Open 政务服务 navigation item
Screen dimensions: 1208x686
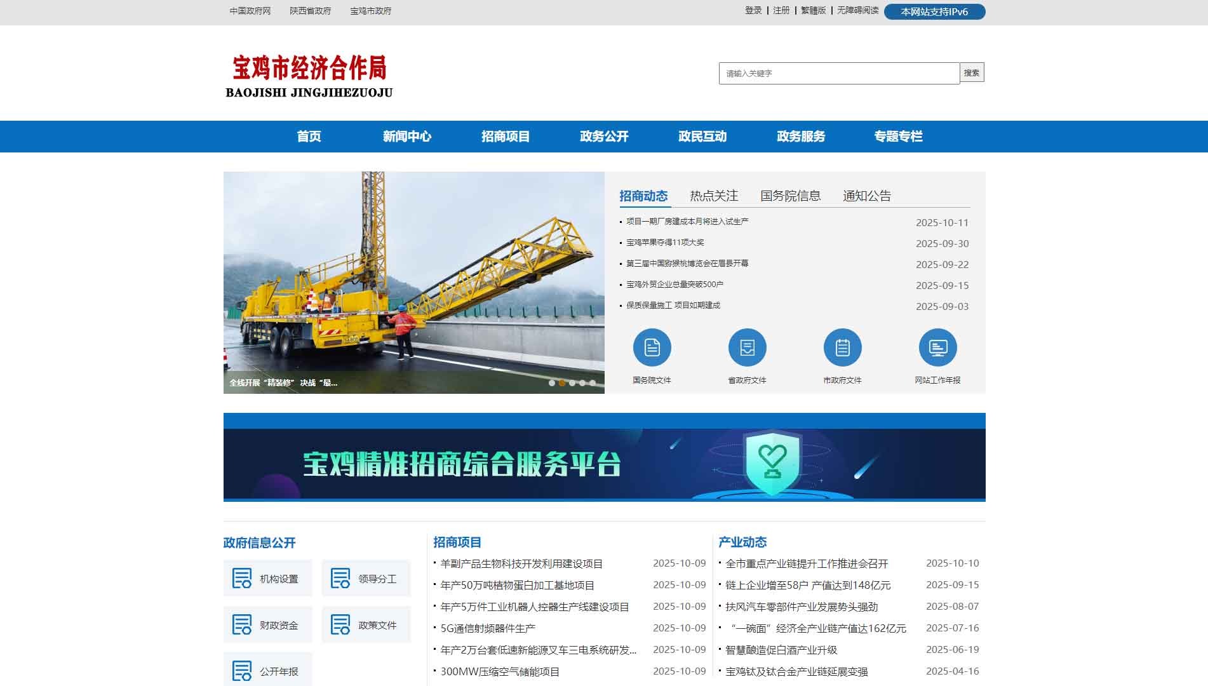tap(801, 137)
